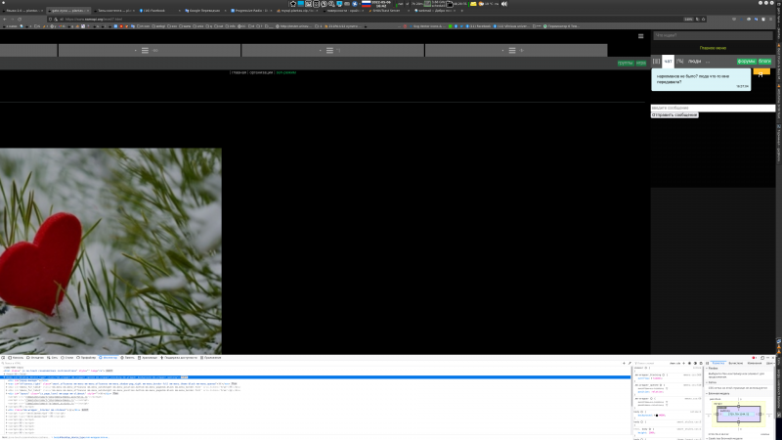Click the green 'группы' button
782x440 pixels.
point(626,63)
